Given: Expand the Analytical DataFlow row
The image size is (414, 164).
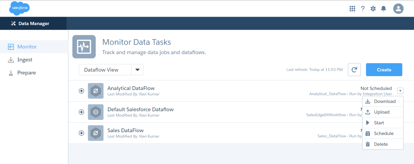Looking at the screenshot, I should (82, 91).
